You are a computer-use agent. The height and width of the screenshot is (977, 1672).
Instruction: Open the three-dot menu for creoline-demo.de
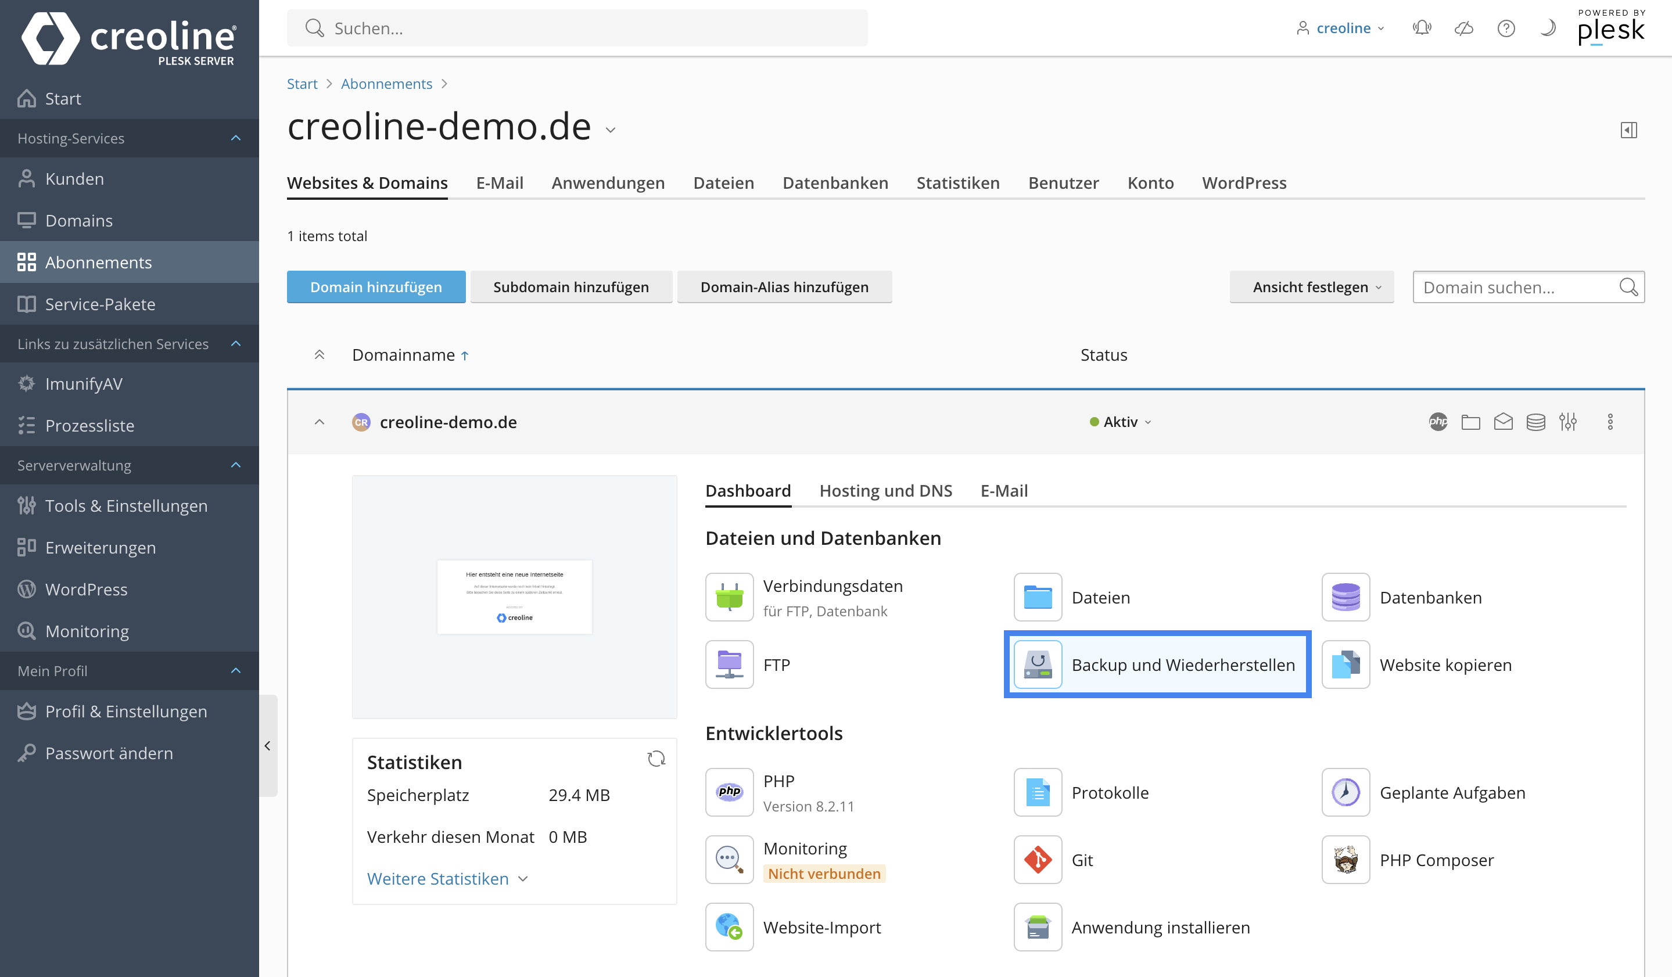click(1610, 422)
